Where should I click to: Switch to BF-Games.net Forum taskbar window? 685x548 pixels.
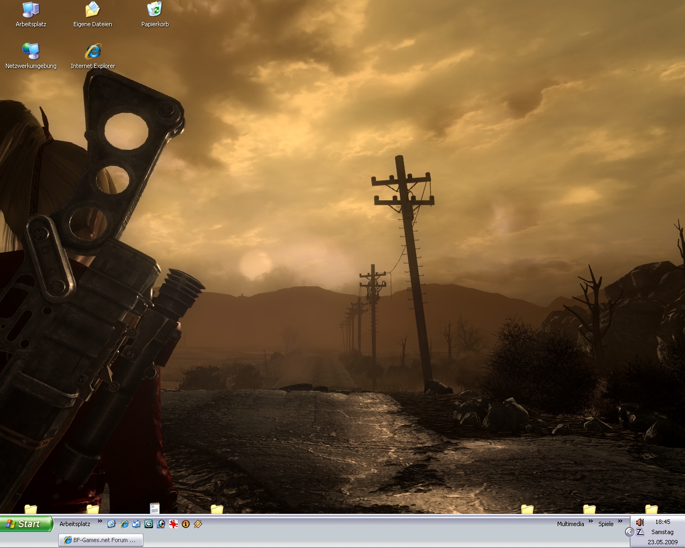(101, 540)
